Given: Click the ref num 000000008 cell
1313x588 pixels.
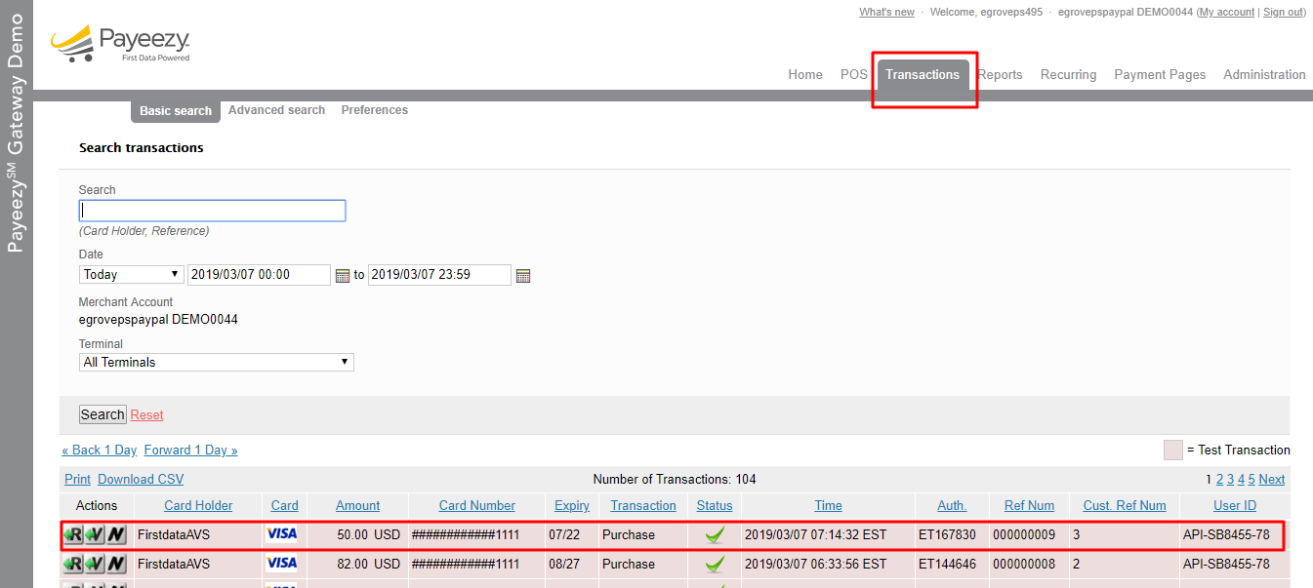Looking at the screenshot, I should 1024,564.
